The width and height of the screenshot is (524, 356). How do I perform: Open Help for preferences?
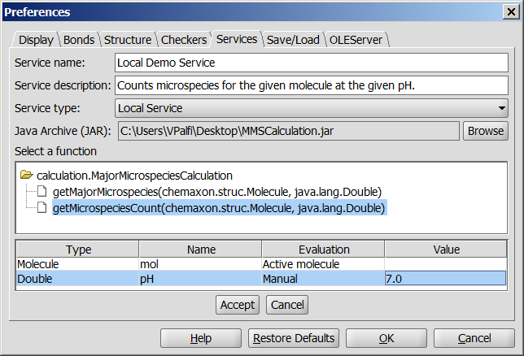pyautogui.click(x=201, y=338)
